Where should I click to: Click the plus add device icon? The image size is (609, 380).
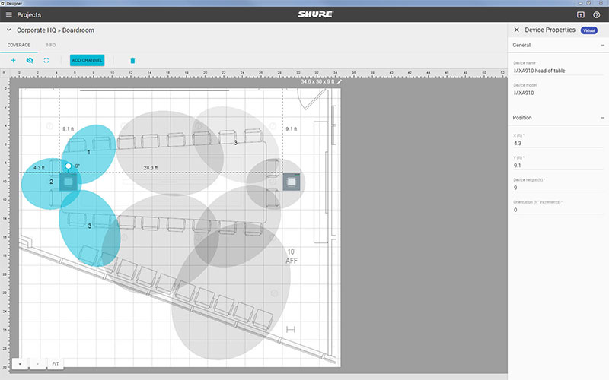(x=13, y=60)
